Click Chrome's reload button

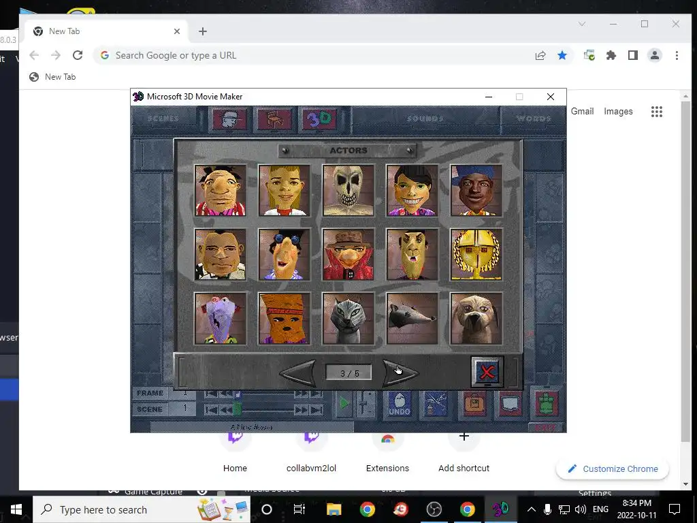78,55
